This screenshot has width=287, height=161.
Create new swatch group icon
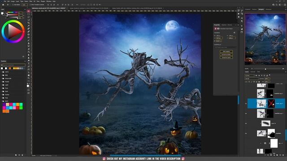click(16, 155)
